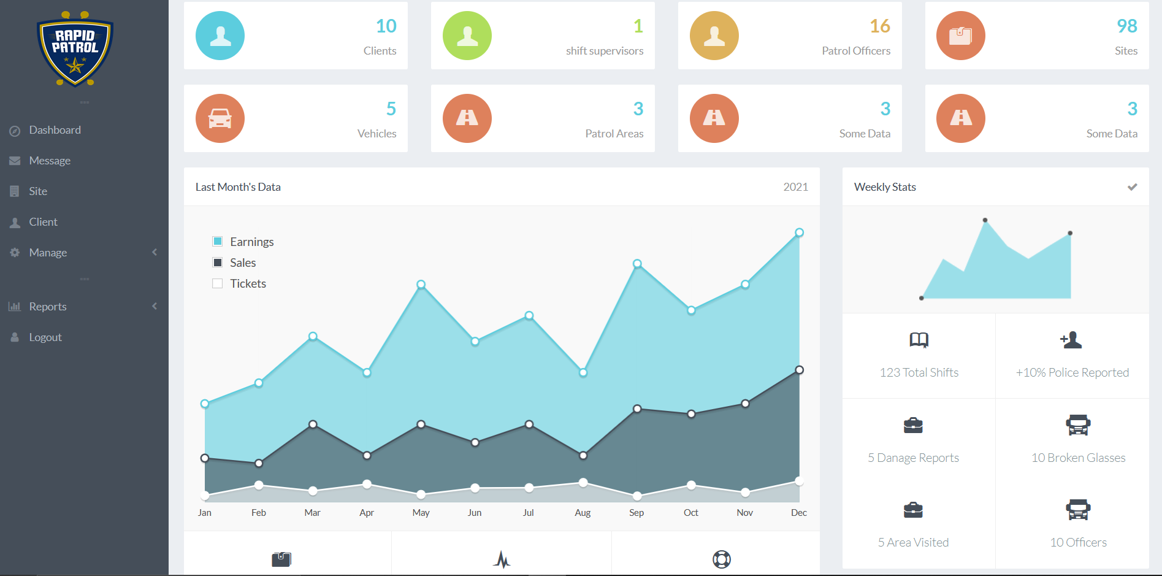1162x576 pixels.
Task: Click the Total Shifts book icon
Action: click(919, 340)
